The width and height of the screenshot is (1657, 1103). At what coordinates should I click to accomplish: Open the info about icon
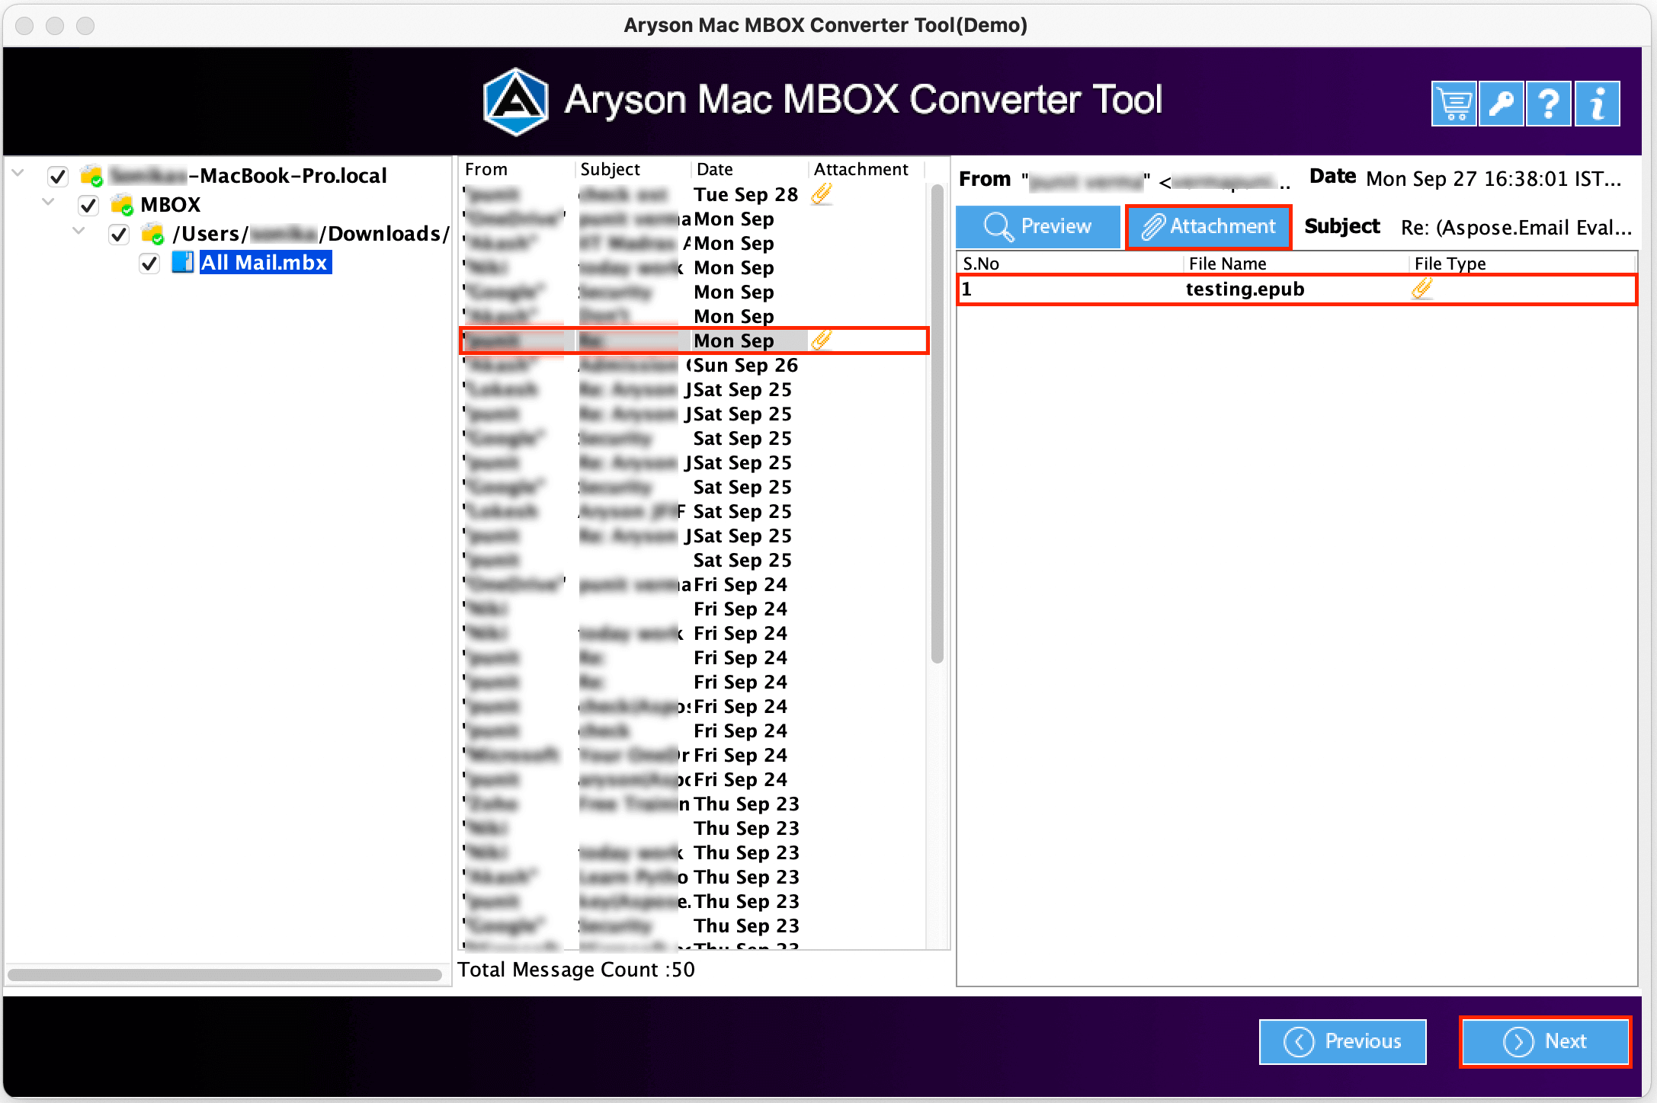[1597, 104]
